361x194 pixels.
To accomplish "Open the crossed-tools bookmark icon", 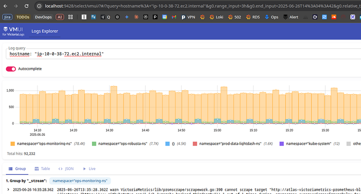I will (x=353, y=17).
